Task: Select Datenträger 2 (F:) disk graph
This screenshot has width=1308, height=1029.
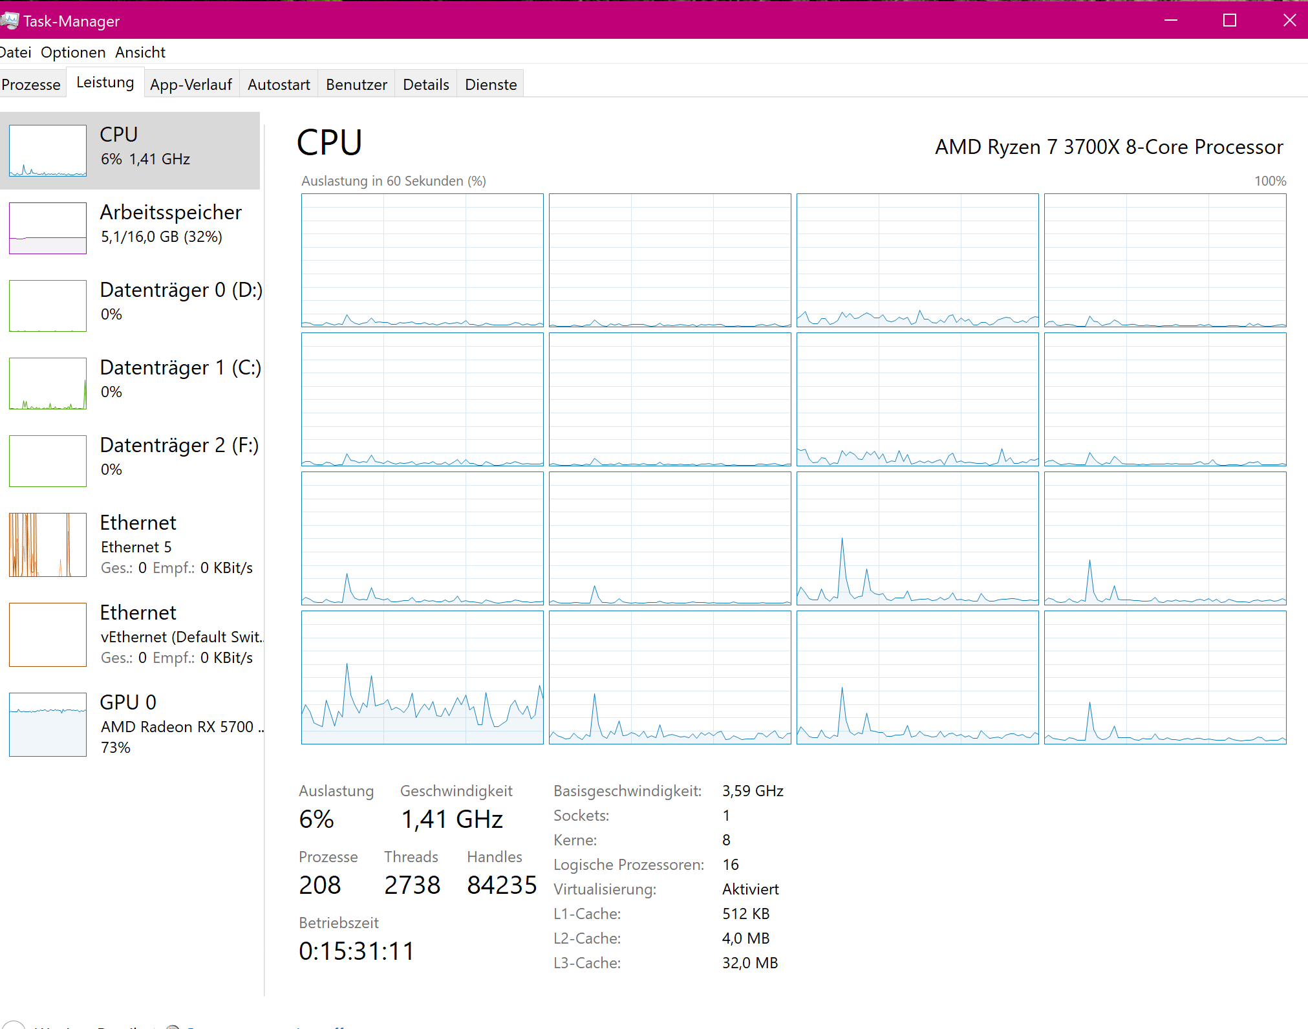Action: [x=129, y=459]
